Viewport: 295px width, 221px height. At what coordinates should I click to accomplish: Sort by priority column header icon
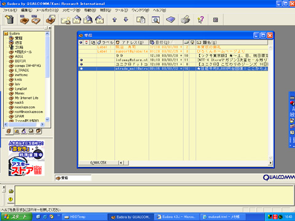pos(87,42)
